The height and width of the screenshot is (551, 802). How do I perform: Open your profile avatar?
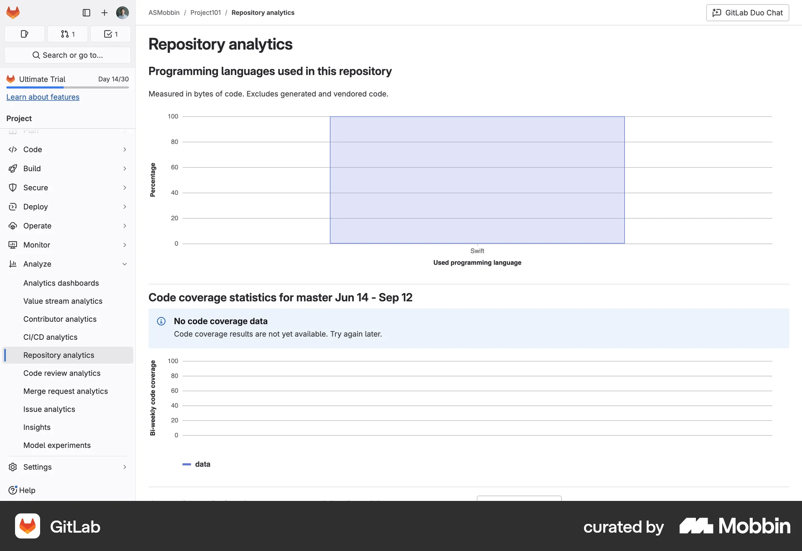click(x=122, y=13)
